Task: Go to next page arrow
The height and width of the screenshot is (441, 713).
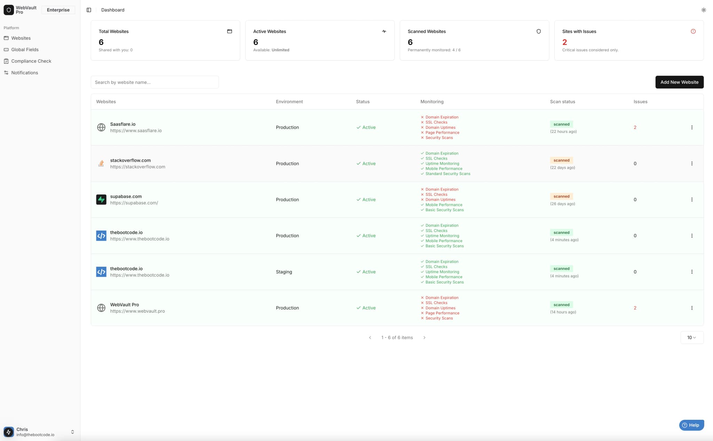Action: [x=424, y=338]
